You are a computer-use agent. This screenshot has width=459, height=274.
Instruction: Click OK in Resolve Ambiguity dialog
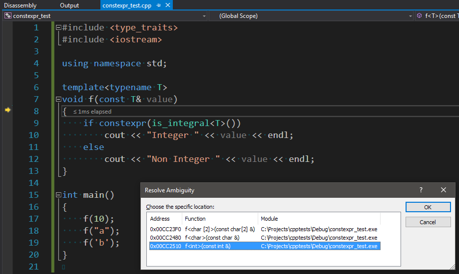tap(428, 207)
